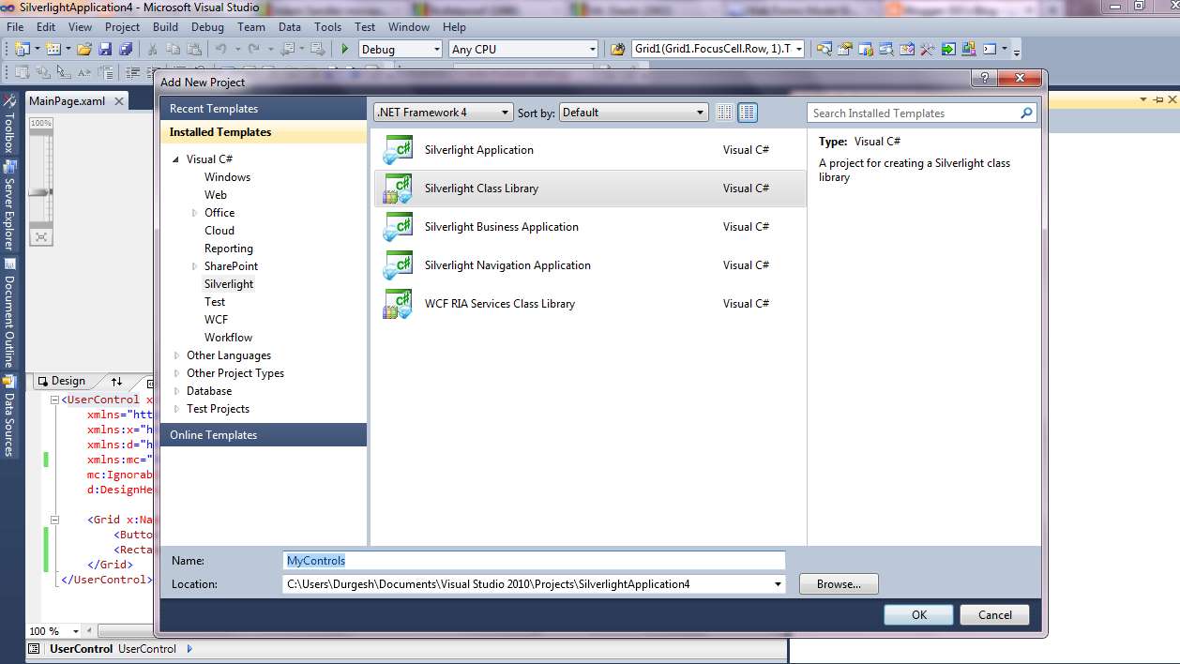Click the Navigate Forward icon
Image resolution: width=1180 pixels, height=664 pixels.
coord(318,49)
